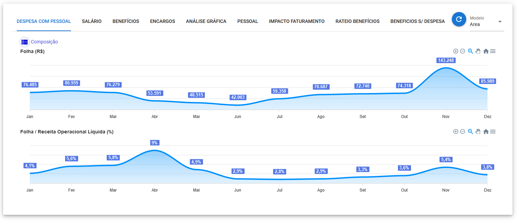
Task: Open the ANÁLISE GRÁFICA tab
Action: 206,21
